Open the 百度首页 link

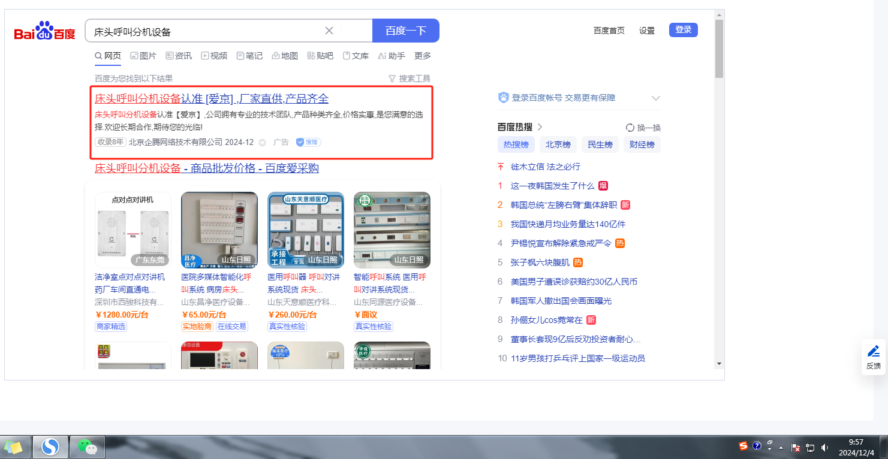[609, 31]
